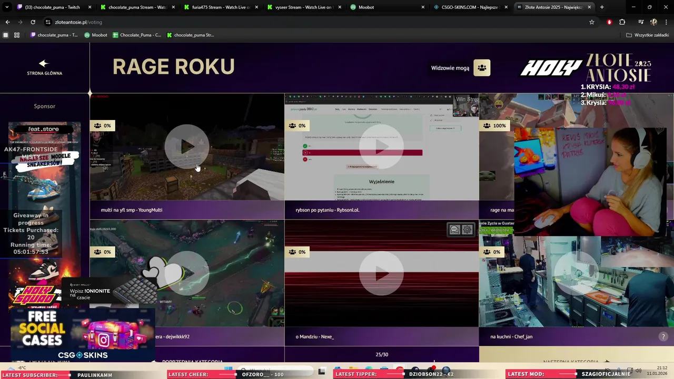
Task: Open the gear icon on Nexe_ clip
Action: (467, 230)
